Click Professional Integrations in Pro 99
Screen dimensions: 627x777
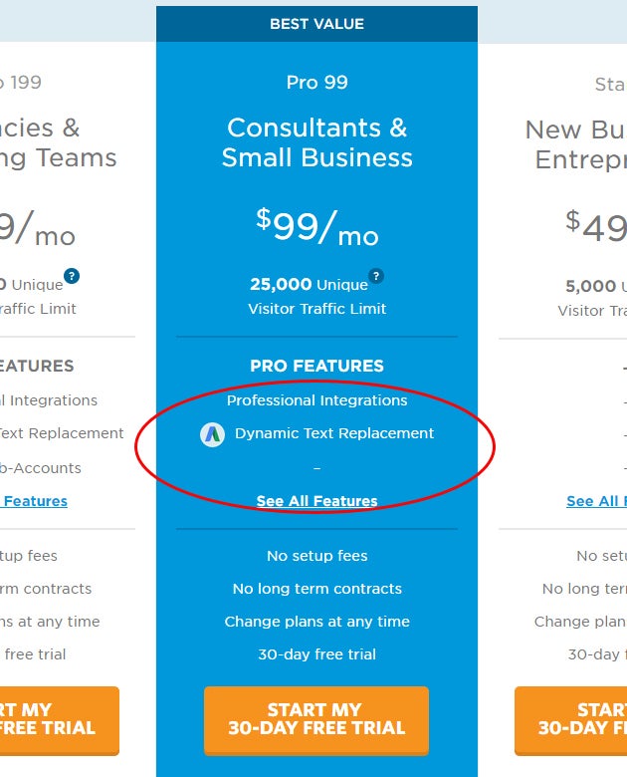coord(316,400)
